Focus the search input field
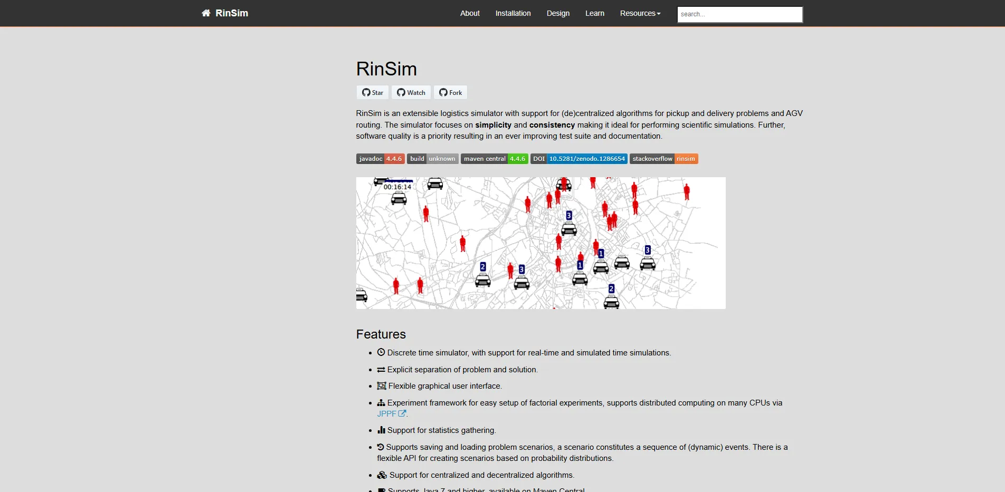 (740, 14)
